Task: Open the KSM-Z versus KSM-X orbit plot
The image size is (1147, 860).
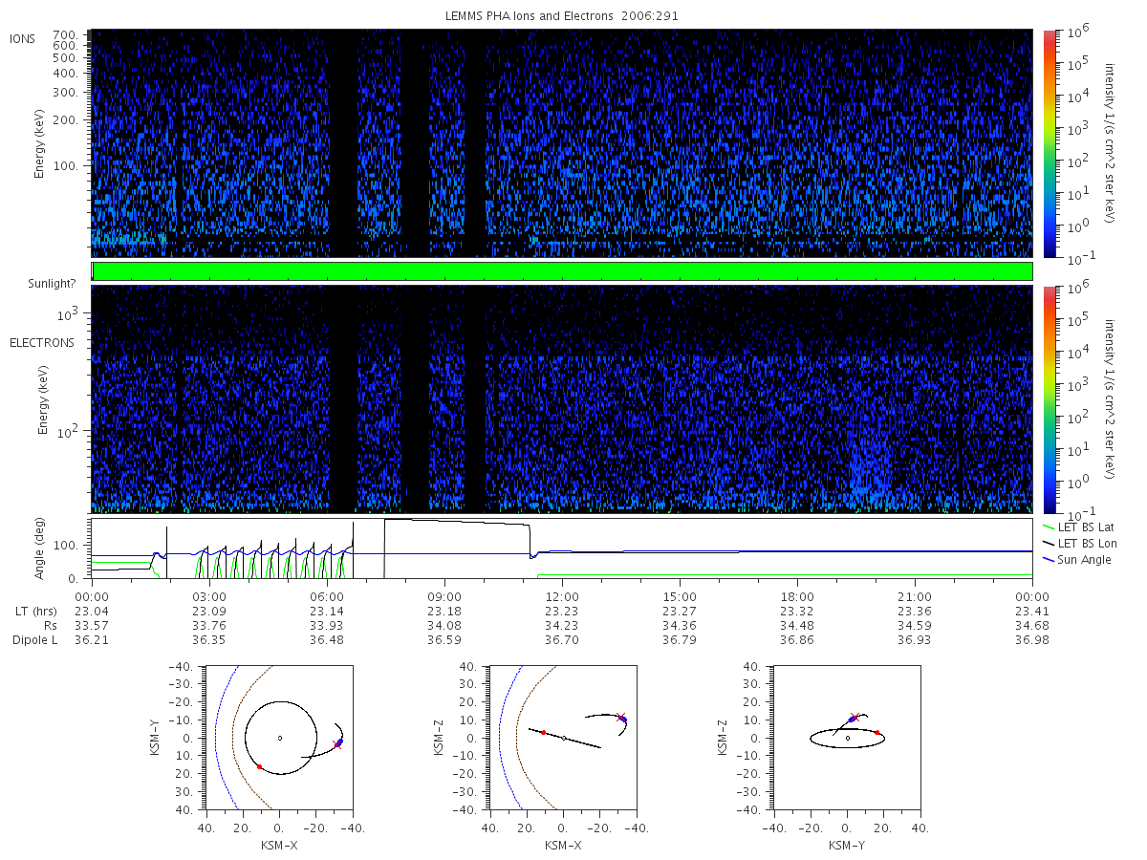Action: pyautogui.click(x=562, y=738)
